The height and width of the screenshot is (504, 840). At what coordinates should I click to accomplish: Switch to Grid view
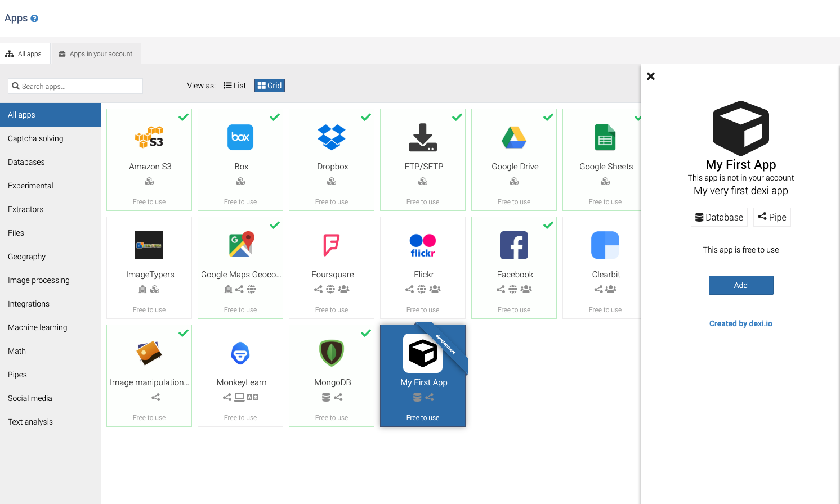[x=270, y=85]
